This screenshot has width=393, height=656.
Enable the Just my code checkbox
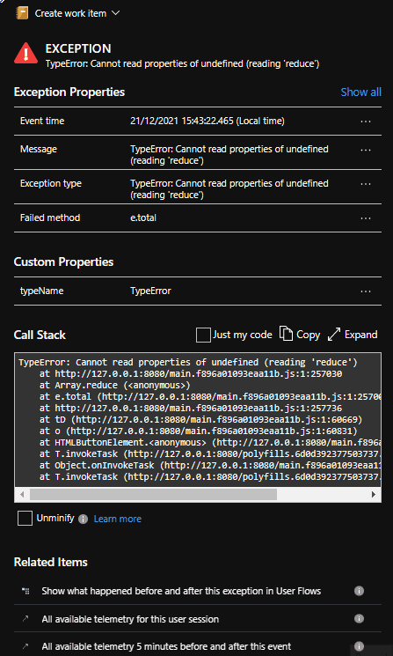coord(203,335)
